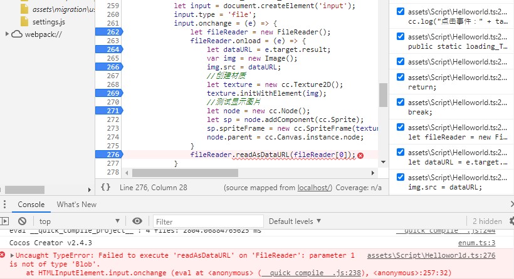Uncheck the cc.log breakpoint checkbox
Screen dimensions: 514x279
pyautogui.click(x=401, y=11)
